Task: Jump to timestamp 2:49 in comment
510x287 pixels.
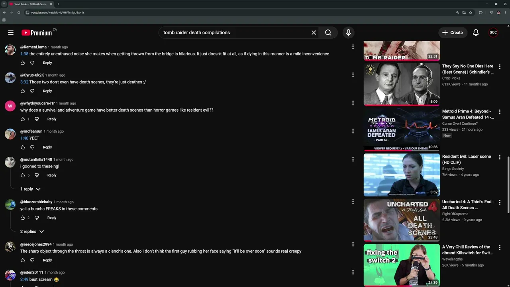Action: tap(24, 279)
